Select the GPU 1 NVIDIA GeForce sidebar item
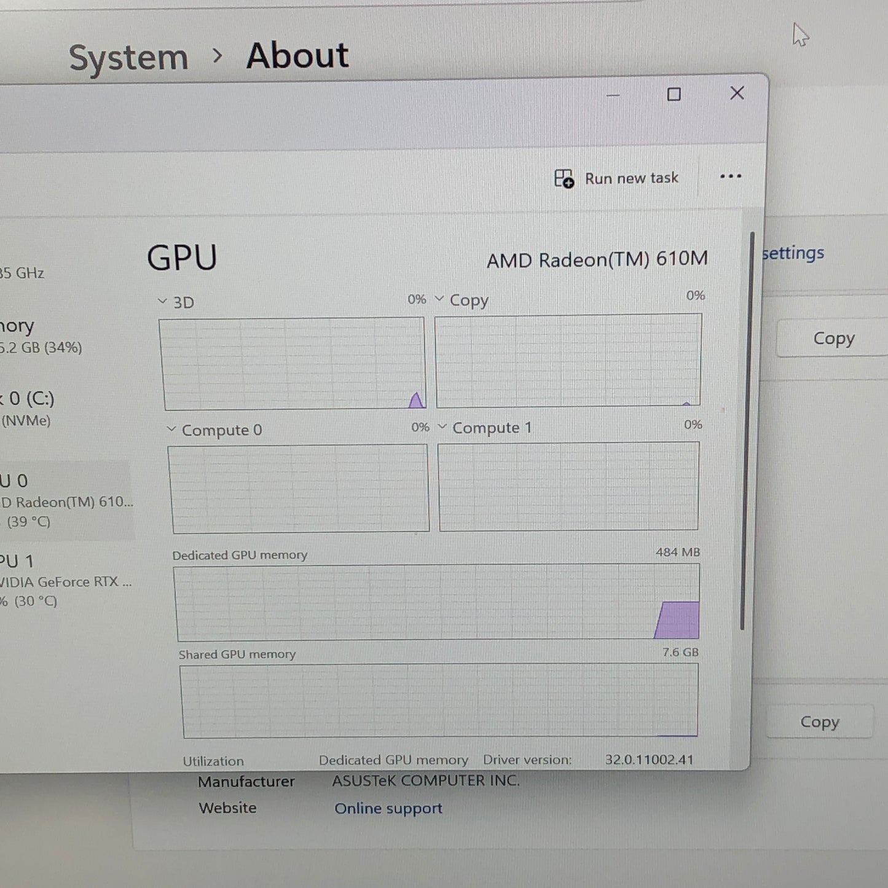The height and width of the screenshot is (888, 888). (x=66, y=581)
